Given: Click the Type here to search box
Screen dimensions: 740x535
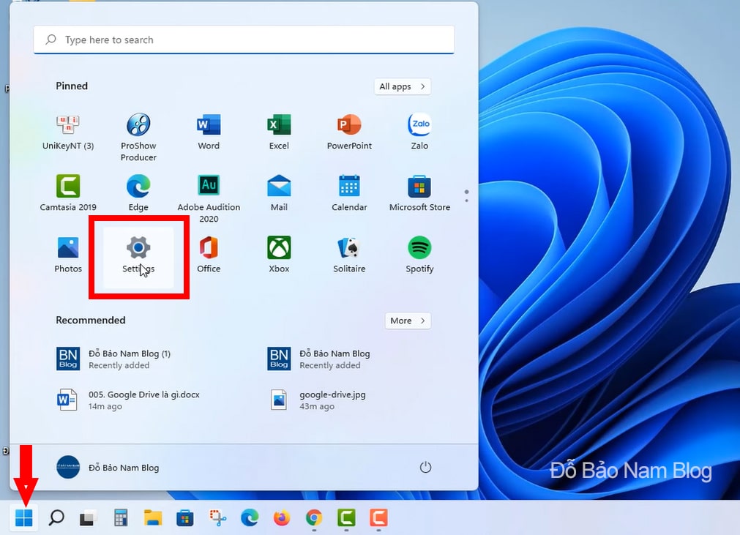Looking at the screenshot, I should pos(244,40).
